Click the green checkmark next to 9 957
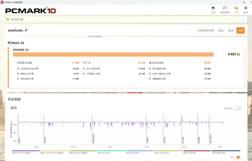 (x=238, y=54)
